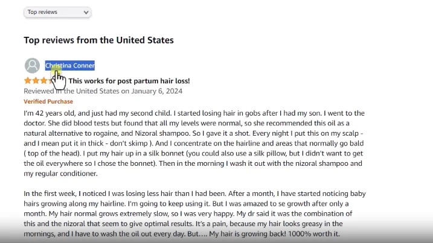Click the second gold rating star
433x243 pixels.
point(36,81)
